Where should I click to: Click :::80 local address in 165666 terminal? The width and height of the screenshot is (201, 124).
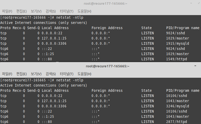point(47,59)
